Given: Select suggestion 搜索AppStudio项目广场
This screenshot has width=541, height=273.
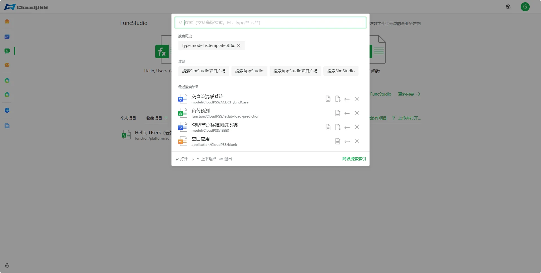Looking at the screenshot, I should (295, 71).
